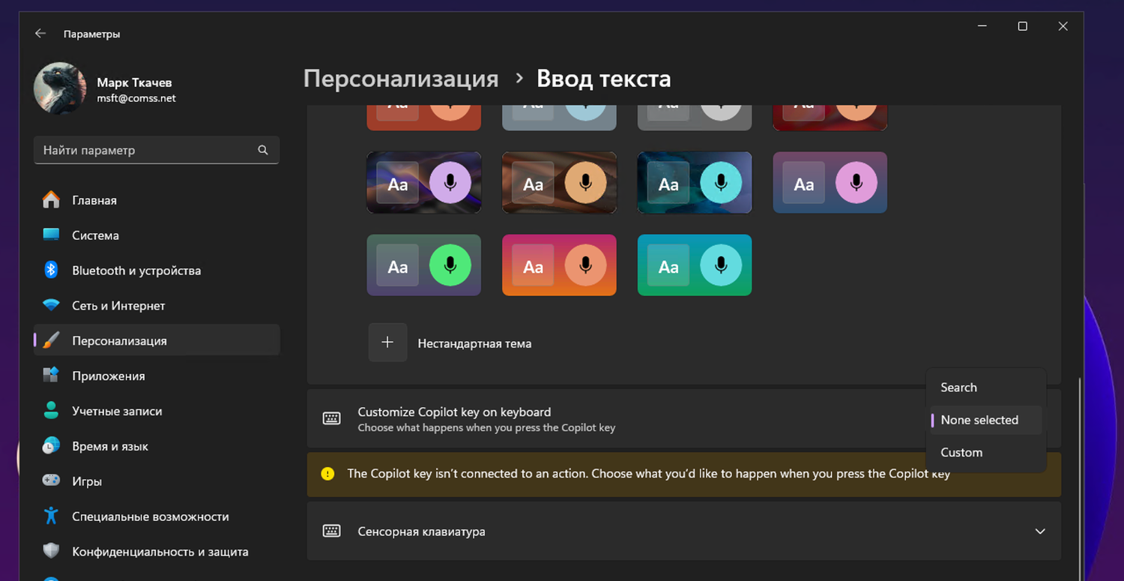The image size is (1124, 581).
Task: Click the Персонализация breadcrumb link
Action: pos(401,79)
